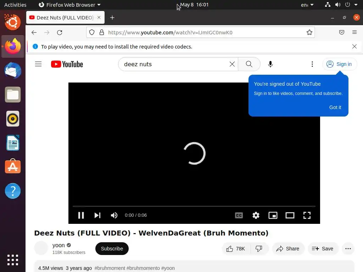The width and height of the screenshot is (363, 272).
Task: Close the video codecs notification bar
Action: pyautogui.click(x=354, y=46)
